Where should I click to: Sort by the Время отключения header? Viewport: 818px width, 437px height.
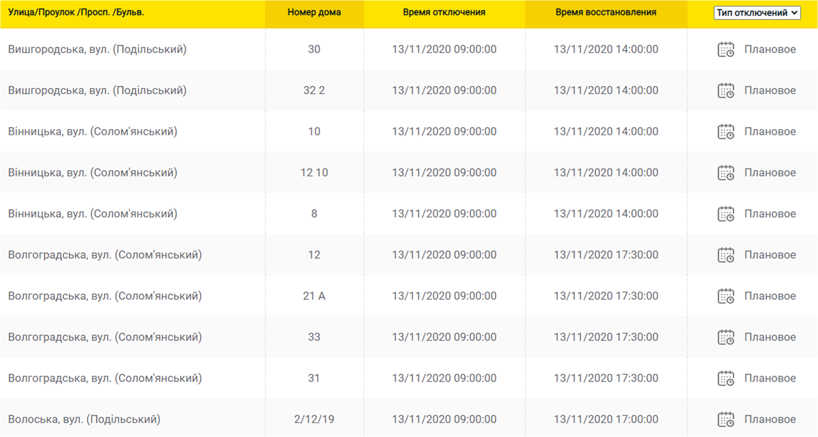point(444,12)
